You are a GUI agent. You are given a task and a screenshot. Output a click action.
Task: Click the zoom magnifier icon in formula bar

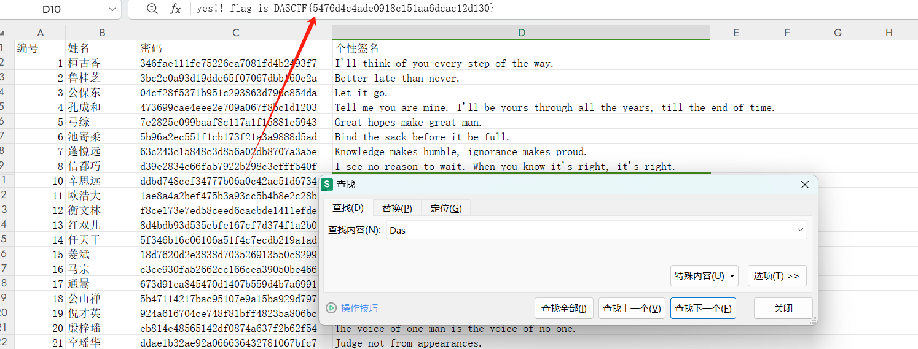[152, 9]
